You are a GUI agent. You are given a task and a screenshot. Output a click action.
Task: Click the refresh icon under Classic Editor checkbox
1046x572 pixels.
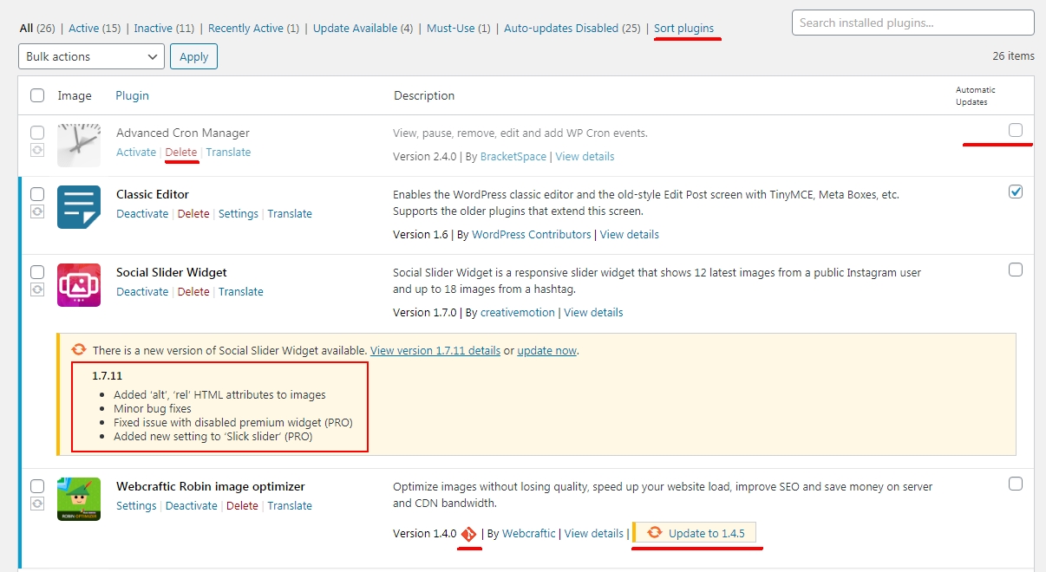tap(37, 211)
